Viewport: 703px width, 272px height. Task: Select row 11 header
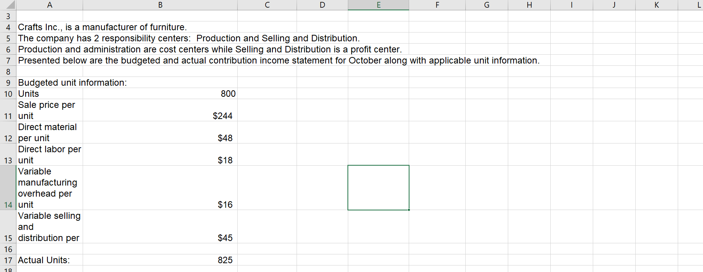tap(8, 110)
